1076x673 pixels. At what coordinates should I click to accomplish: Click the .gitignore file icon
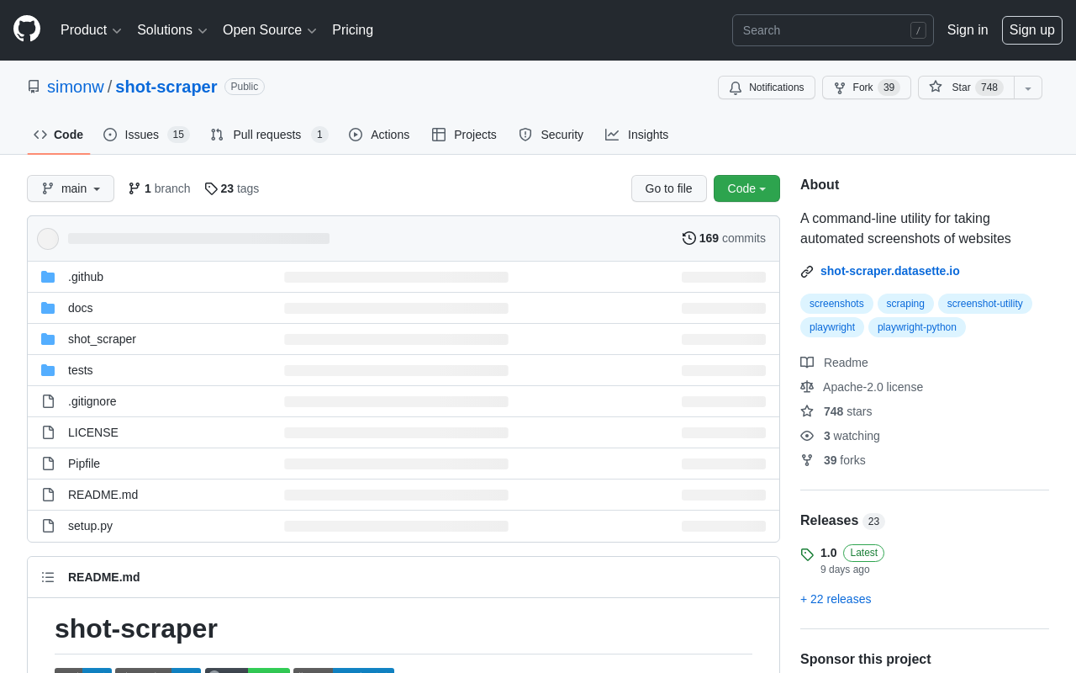pyautogui.click(x=48, y=401)
